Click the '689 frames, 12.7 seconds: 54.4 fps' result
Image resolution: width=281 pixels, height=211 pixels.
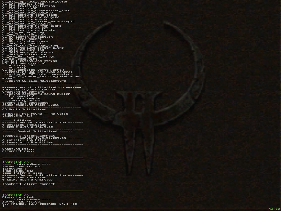tap(40, 204)
